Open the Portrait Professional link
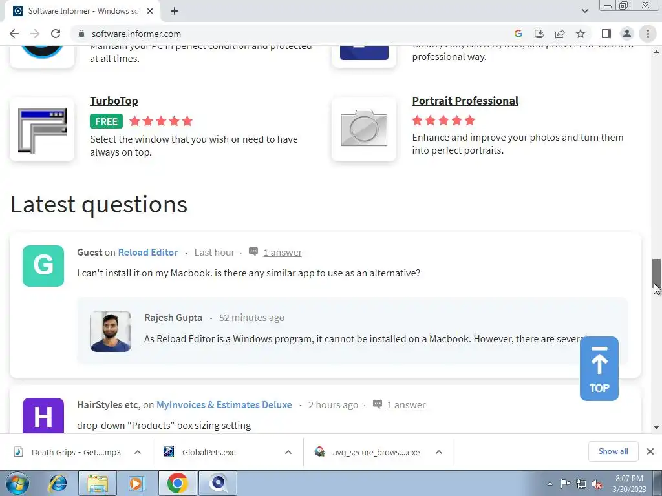The image size is (662, 496). (465, 101)
